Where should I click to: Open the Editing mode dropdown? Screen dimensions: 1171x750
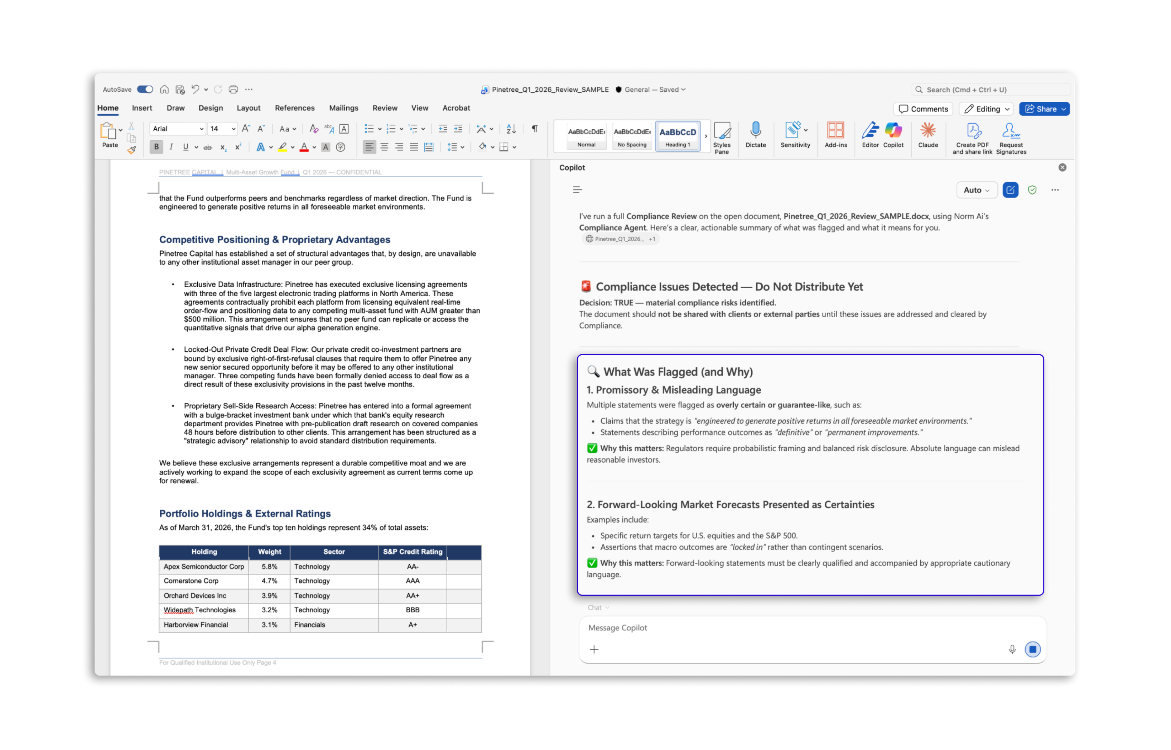[986, 109]
